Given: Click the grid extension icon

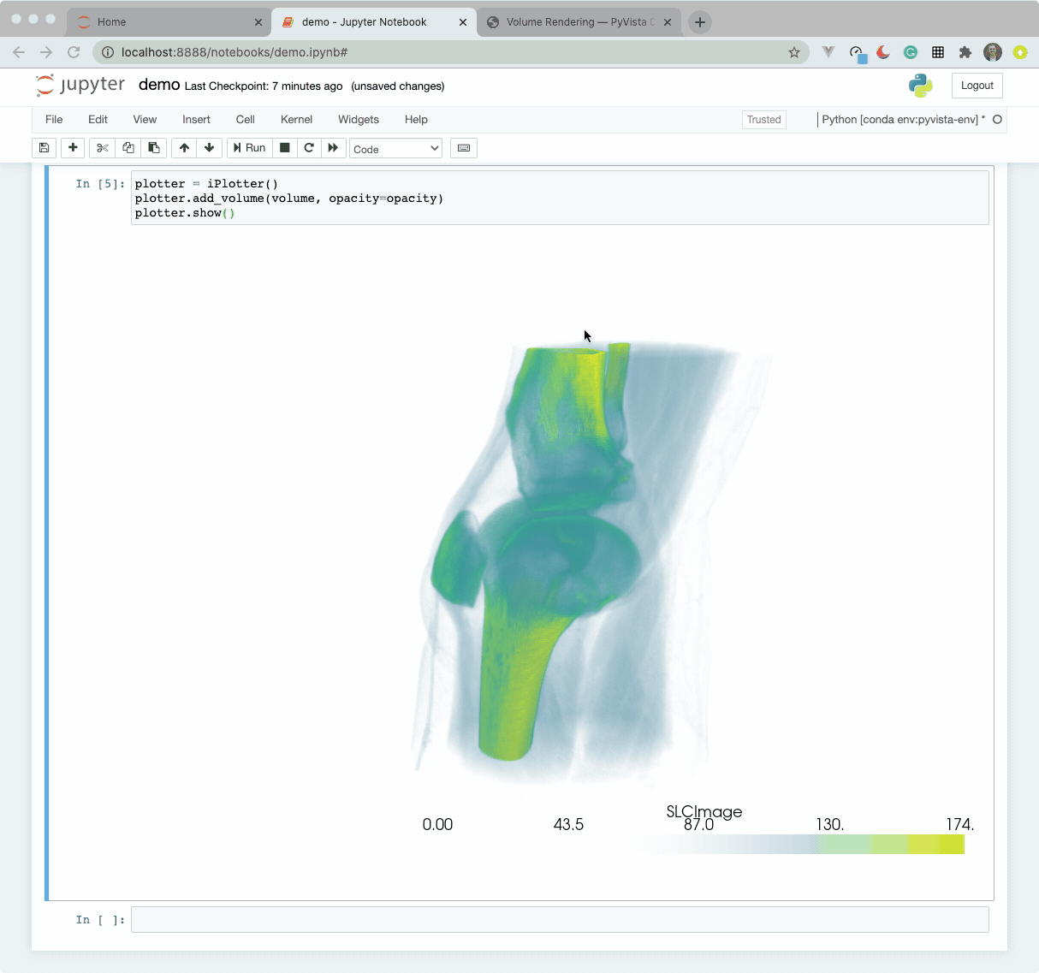Looking at the screenshot, I should click(938, 52).
